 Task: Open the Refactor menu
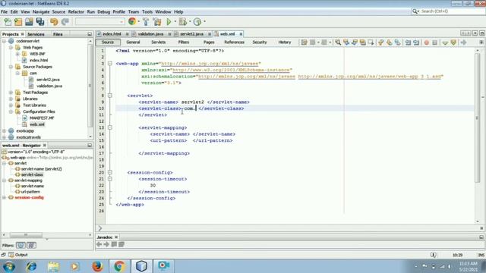pyautogui.click(x=76, y=12)
